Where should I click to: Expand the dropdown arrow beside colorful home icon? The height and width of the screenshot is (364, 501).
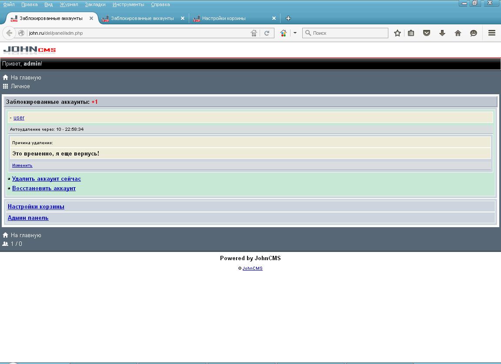[x=295, y=33]
